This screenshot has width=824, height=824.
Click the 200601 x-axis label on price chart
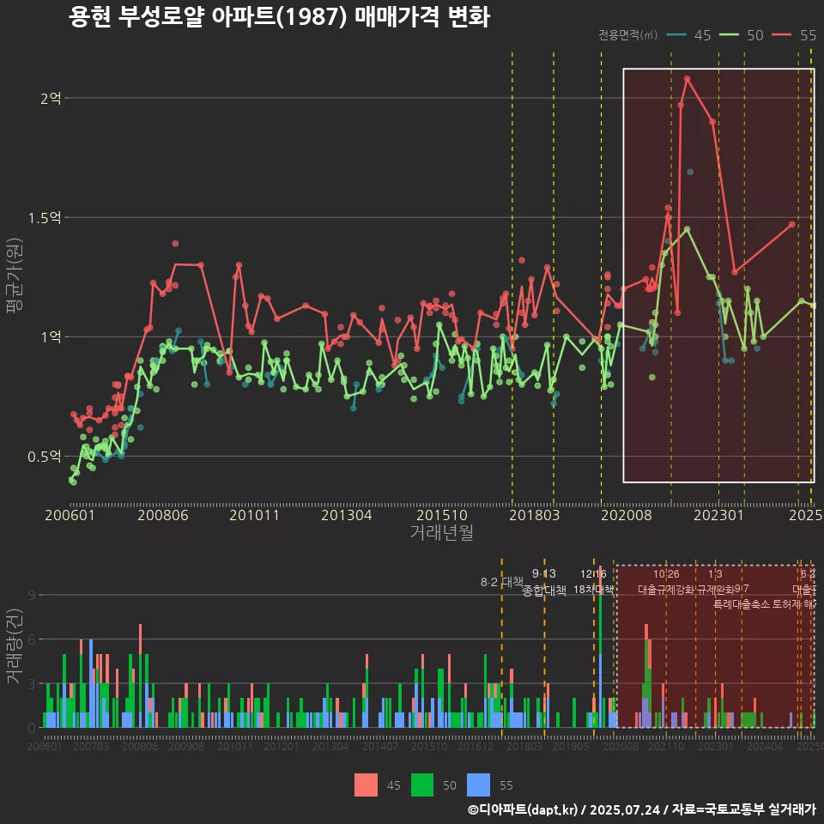tap(70, 515)
